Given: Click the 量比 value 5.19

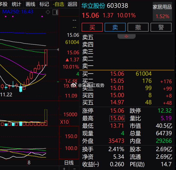Looking at the screenshot, I should (166, 118).
